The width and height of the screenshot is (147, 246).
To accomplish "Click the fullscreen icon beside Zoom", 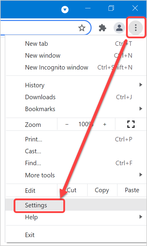I will (x=131, y=124).
